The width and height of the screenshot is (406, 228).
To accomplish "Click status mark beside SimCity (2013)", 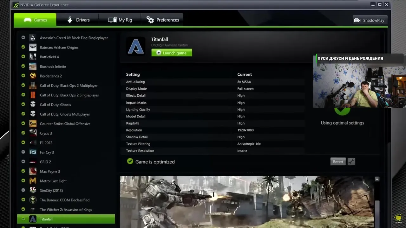I will (x=23, y=190).
